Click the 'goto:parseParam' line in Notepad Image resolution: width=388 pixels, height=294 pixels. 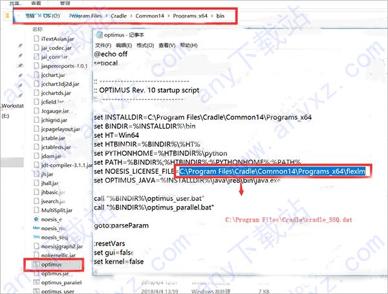[122, 226]
